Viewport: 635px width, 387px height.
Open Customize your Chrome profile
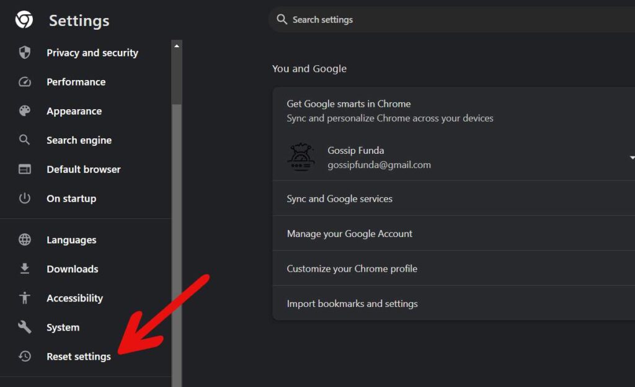click(x=453, y=269)
